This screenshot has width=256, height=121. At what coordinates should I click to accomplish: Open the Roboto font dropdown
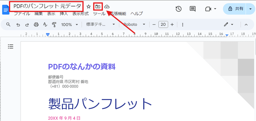pos(134,25)
